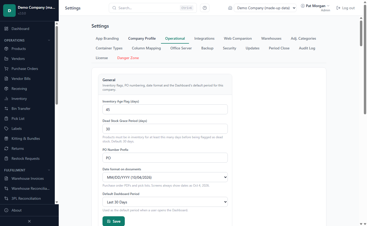Open the Container Types tab

(109, 48)
